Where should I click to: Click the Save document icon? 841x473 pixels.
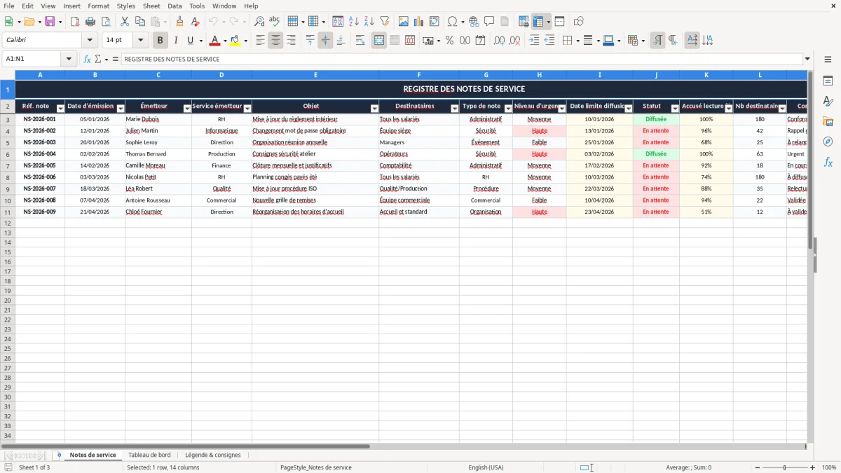coord(50,22)
